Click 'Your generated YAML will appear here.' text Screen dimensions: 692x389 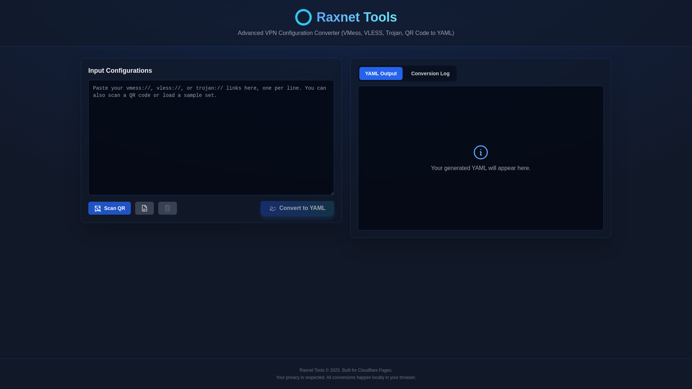point(481,168)
